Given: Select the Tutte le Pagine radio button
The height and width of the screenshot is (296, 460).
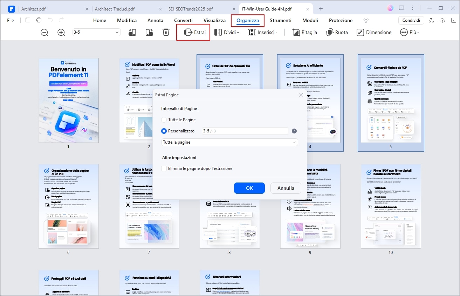Looking at the screenshot, I should (164, 120).
